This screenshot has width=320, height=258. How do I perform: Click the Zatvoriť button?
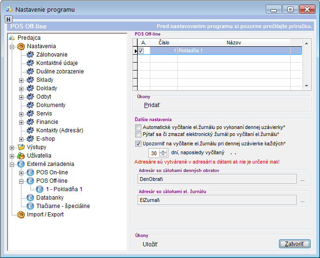(294, 244)
